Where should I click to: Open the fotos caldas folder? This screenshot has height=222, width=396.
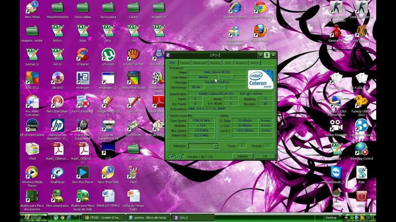pyautogui.click(x=83, y=10)
